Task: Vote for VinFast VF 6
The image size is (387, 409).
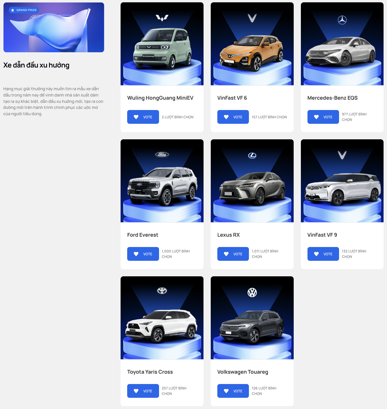Action: [x=233, y=117]
